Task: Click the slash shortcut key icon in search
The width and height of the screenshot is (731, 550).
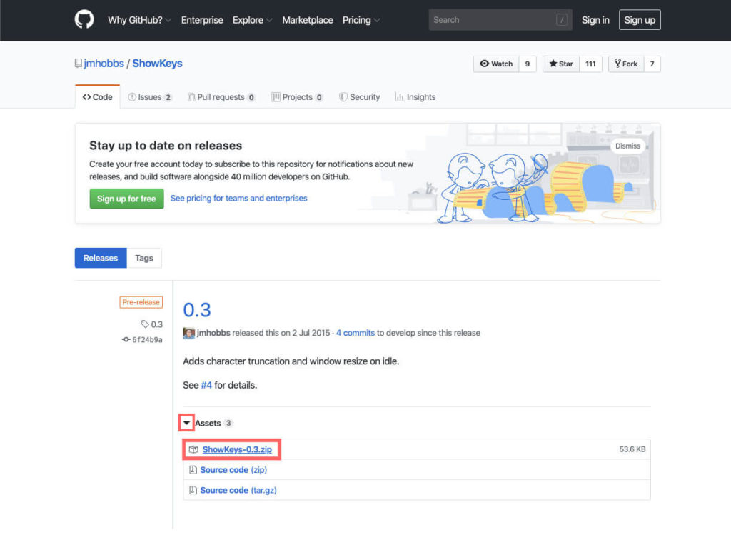Action: pyautogui.click(x=562, y=20)
